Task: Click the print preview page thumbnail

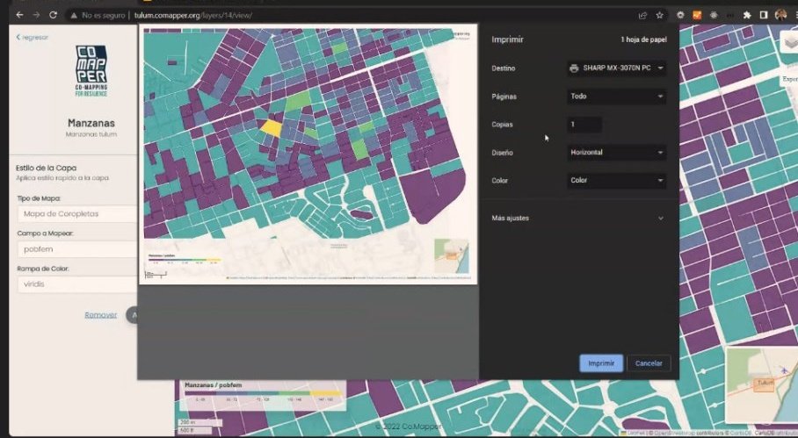Action: click(308, 154)
